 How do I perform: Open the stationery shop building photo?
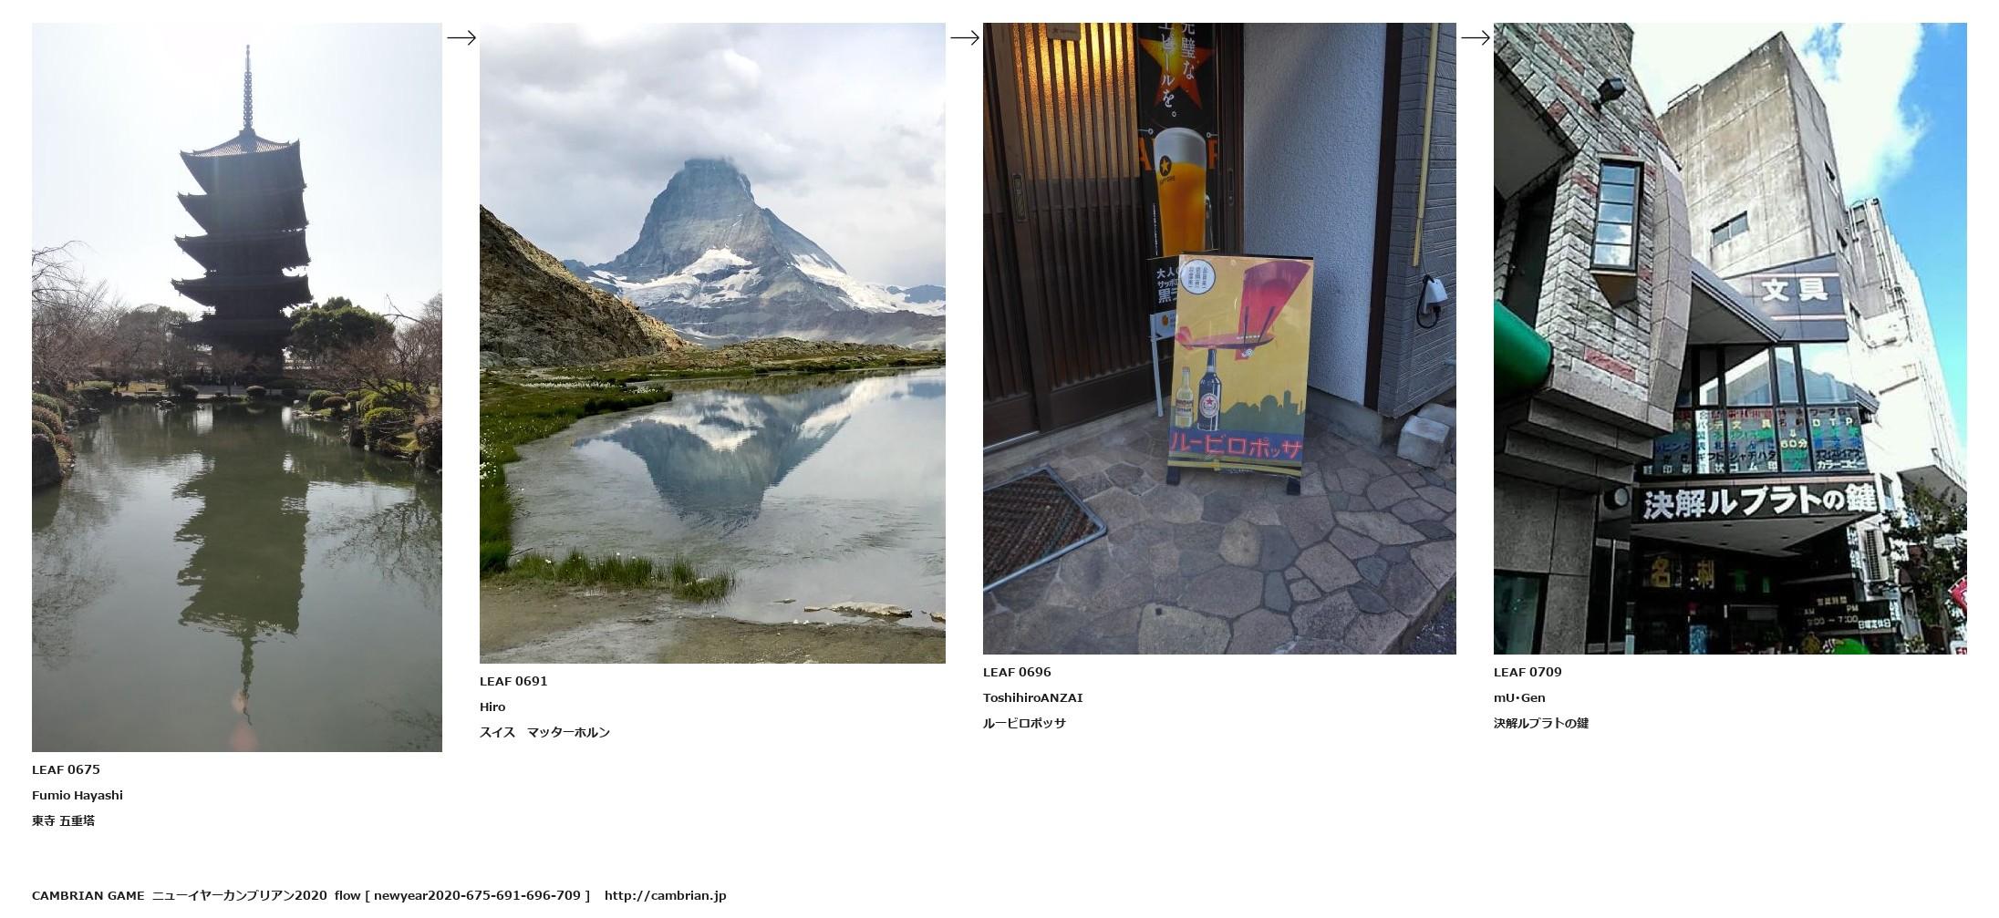coord(1730,338)
